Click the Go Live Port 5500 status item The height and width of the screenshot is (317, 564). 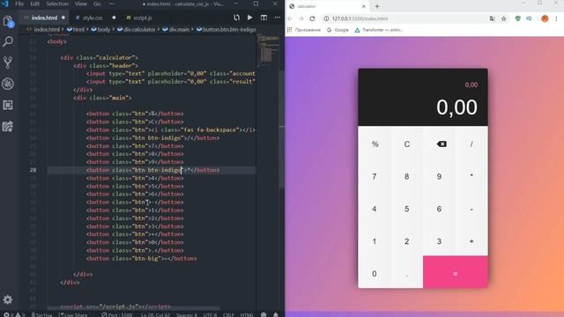117,314
